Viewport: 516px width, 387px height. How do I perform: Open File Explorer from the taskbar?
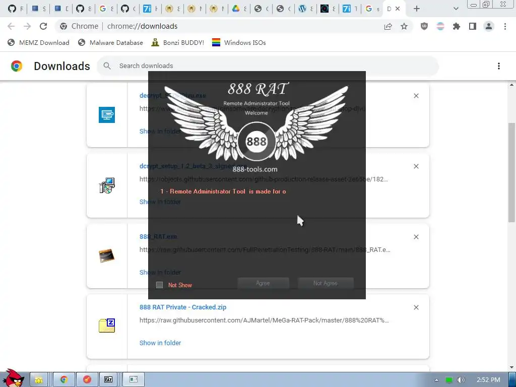pyautogui.click(x=39, y=380)
